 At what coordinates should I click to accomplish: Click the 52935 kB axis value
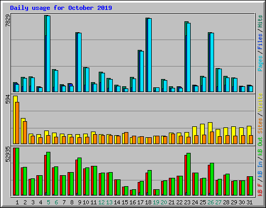click(8, 154)
